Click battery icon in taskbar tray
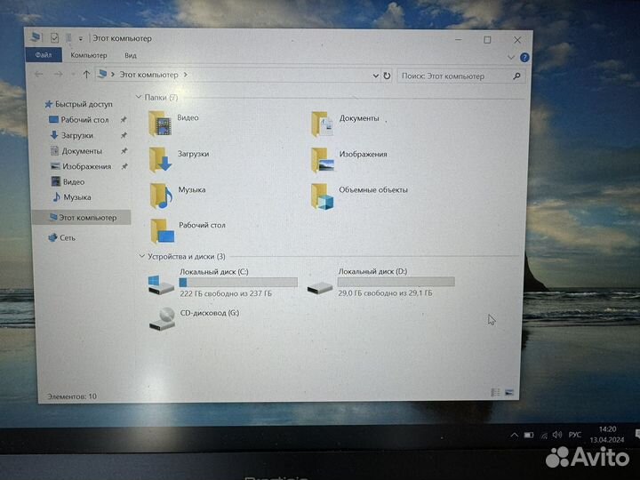 529,435
